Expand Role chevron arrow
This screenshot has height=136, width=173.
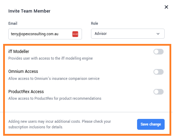tap(158, 34)
